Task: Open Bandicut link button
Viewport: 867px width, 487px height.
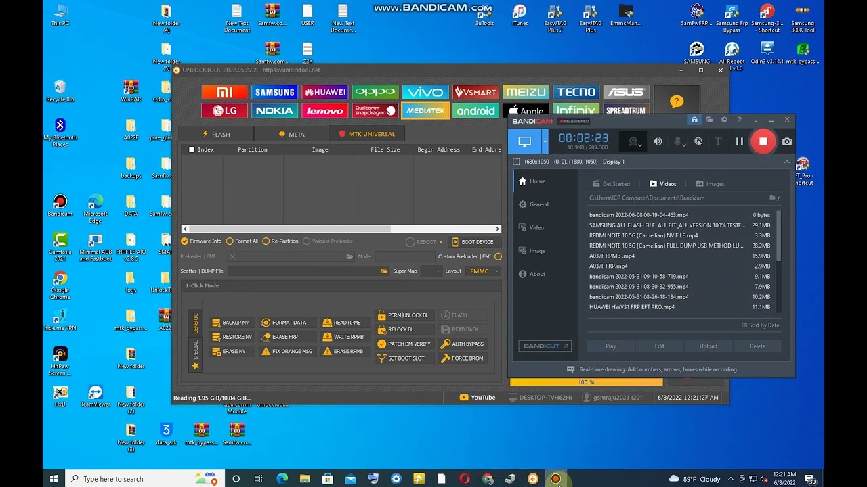Action: (x=545, y=346)
